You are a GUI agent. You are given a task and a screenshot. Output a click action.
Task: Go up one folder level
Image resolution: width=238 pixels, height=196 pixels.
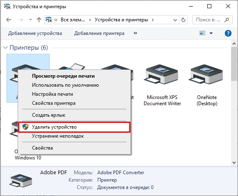coord(39,20)
